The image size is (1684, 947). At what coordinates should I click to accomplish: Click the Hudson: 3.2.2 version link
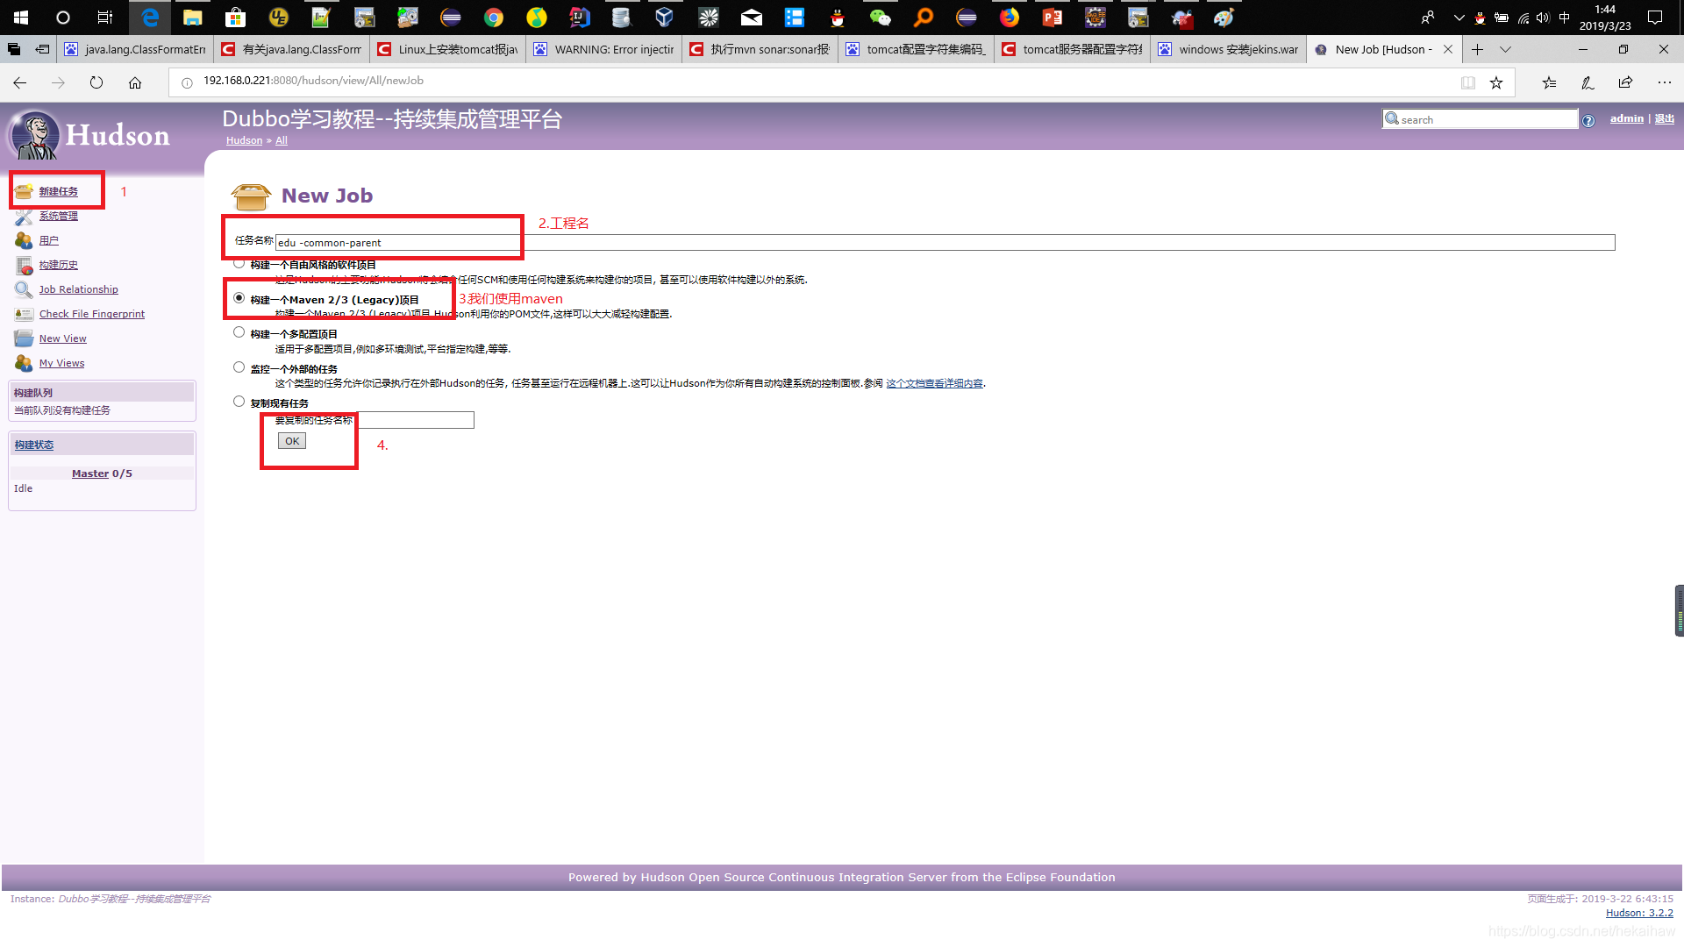point(1639,913)
